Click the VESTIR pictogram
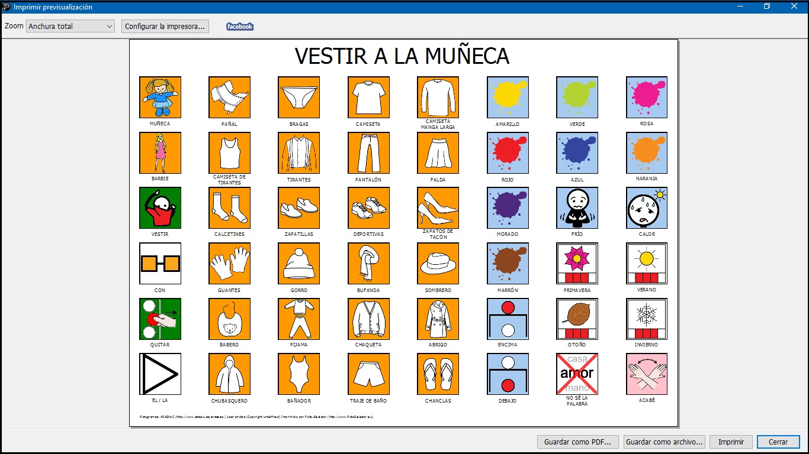This screenshot has width=809, height=454. pos(160,207)
